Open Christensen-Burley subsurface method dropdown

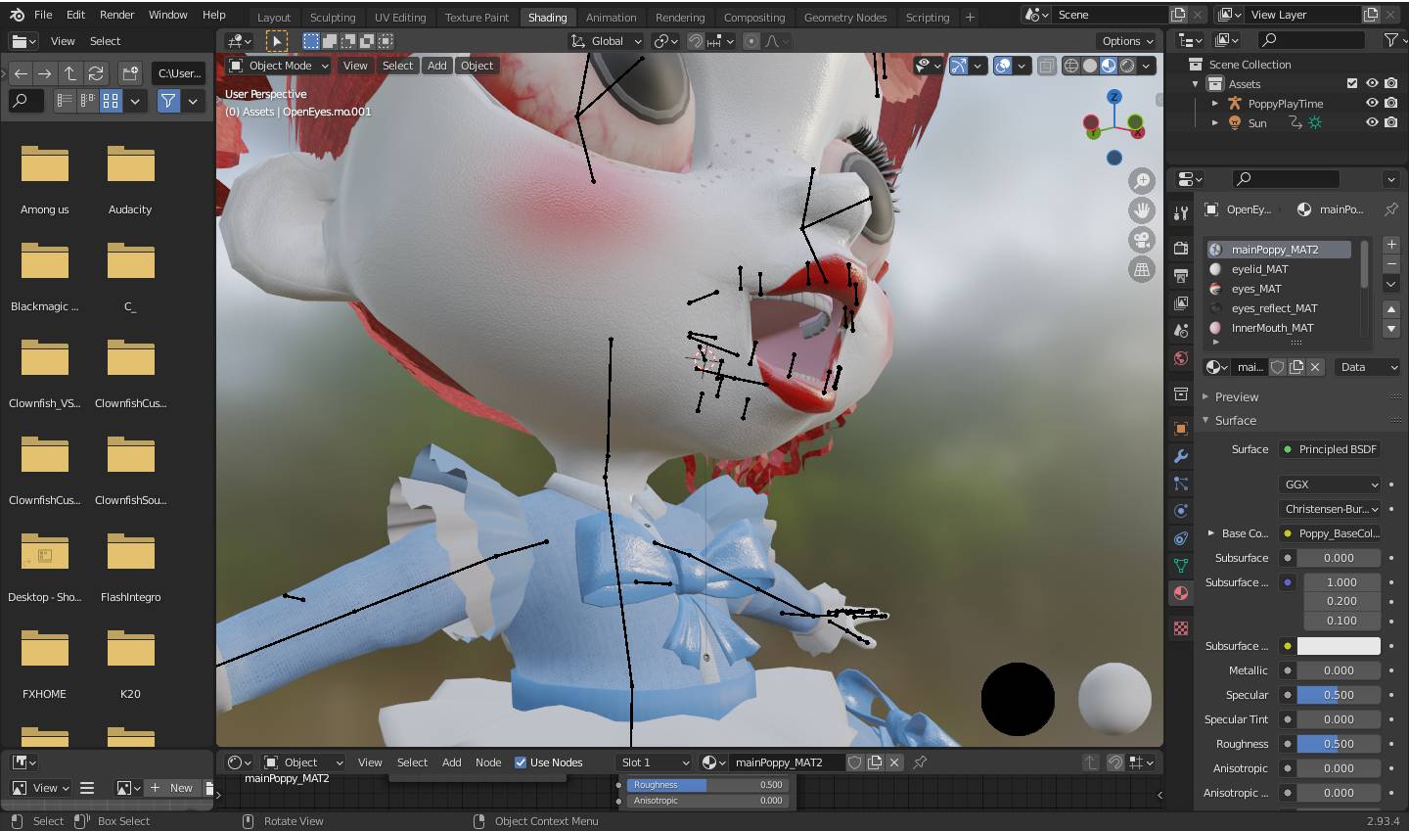[x=1331, y=509]
